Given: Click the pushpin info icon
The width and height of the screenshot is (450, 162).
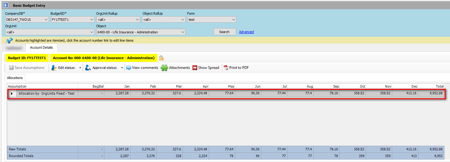Looking at the screenshot, I should coord(9,40).
